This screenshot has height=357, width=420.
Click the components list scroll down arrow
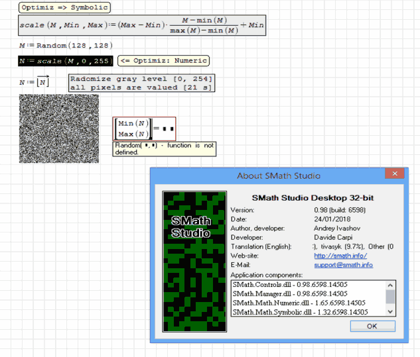click(391, 311)
